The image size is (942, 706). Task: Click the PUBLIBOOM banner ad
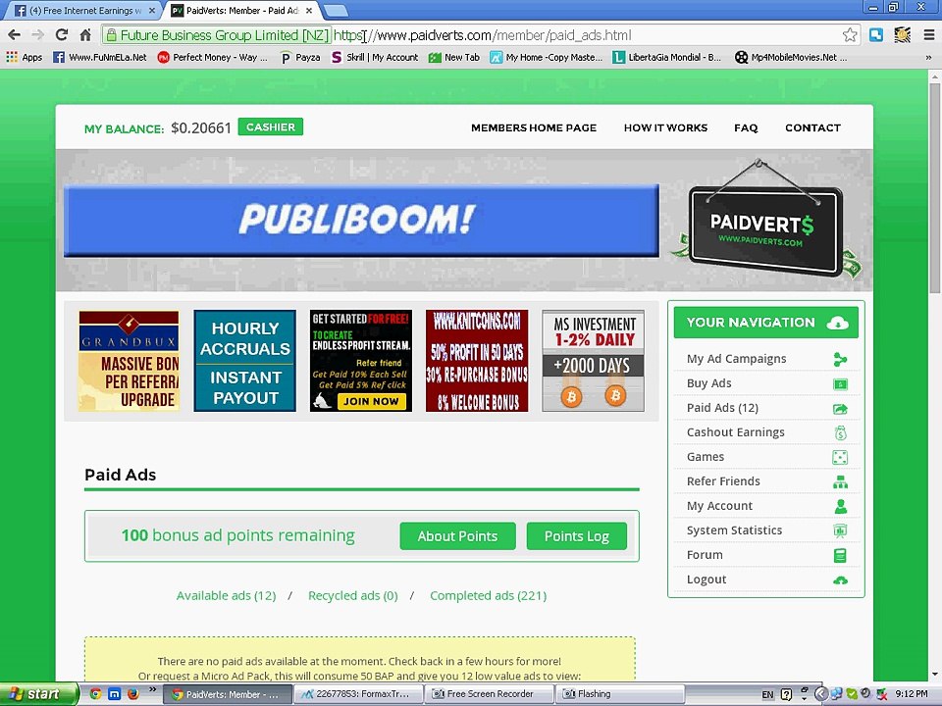361,221
